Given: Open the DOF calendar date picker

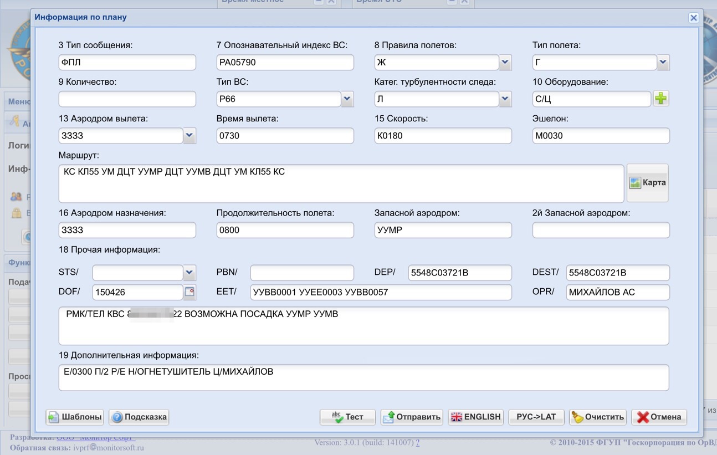Looking at the screenshot, I should (190, 292).
